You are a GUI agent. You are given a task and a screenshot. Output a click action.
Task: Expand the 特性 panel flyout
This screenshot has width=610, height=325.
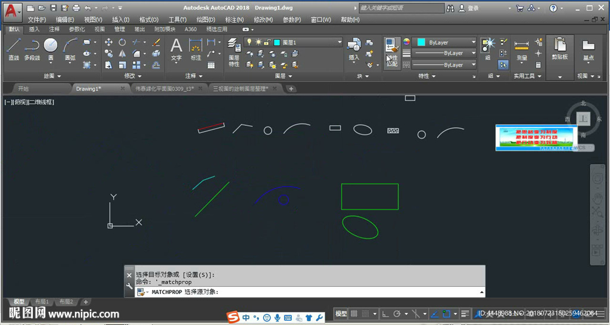(427, 76)
